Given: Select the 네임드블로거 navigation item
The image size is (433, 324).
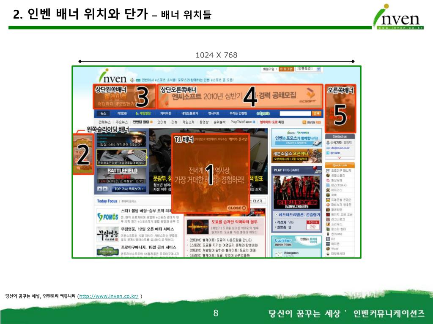Looking at the screenshot, I should 190,113.
